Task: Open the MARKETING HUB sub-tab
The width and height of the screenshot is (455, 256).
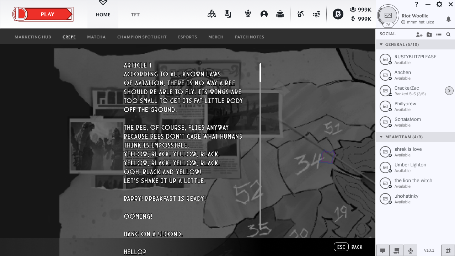Action: pyautogui.click(x=33, y=37)
